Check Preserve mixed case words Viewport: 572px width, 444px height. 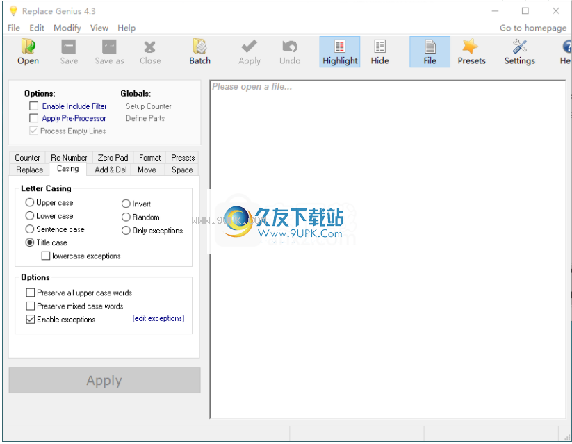tap(31, 306)
